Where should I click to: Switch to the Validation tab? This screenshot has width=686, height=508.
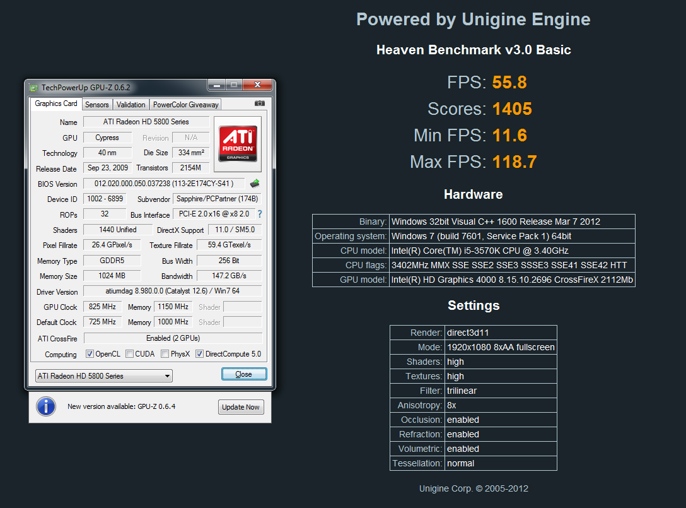click(131, 105)
